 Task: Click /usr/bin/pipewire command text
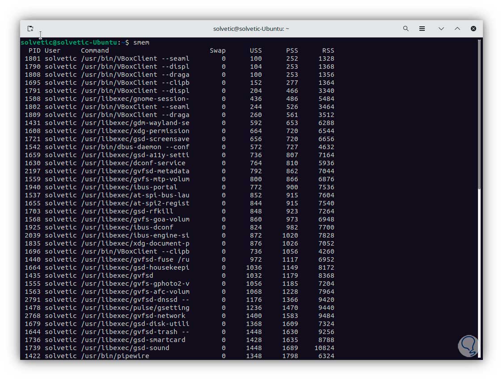click(x=115, y=355)
